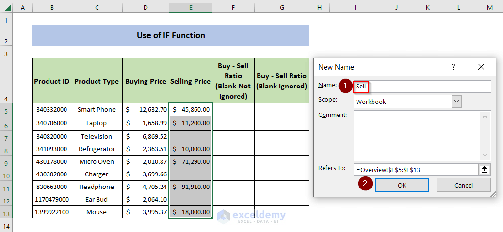The height and width of the screenshot is (232, 503).
Task: Click Product ID 830663000 cell
Action: [x=52, y=187]
